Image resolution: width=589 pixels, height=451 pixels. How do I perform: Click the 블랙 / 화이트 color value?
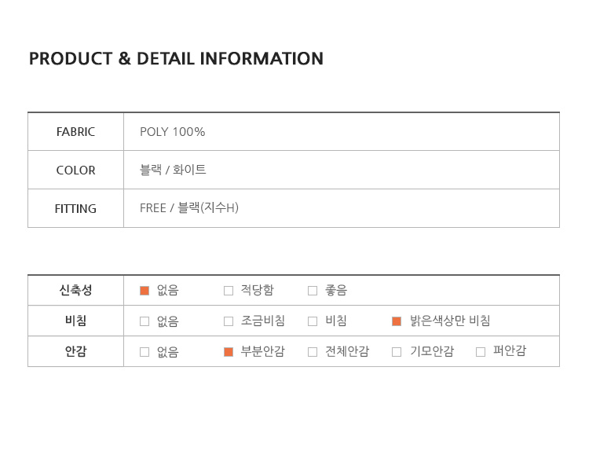(x=173, y=170)
